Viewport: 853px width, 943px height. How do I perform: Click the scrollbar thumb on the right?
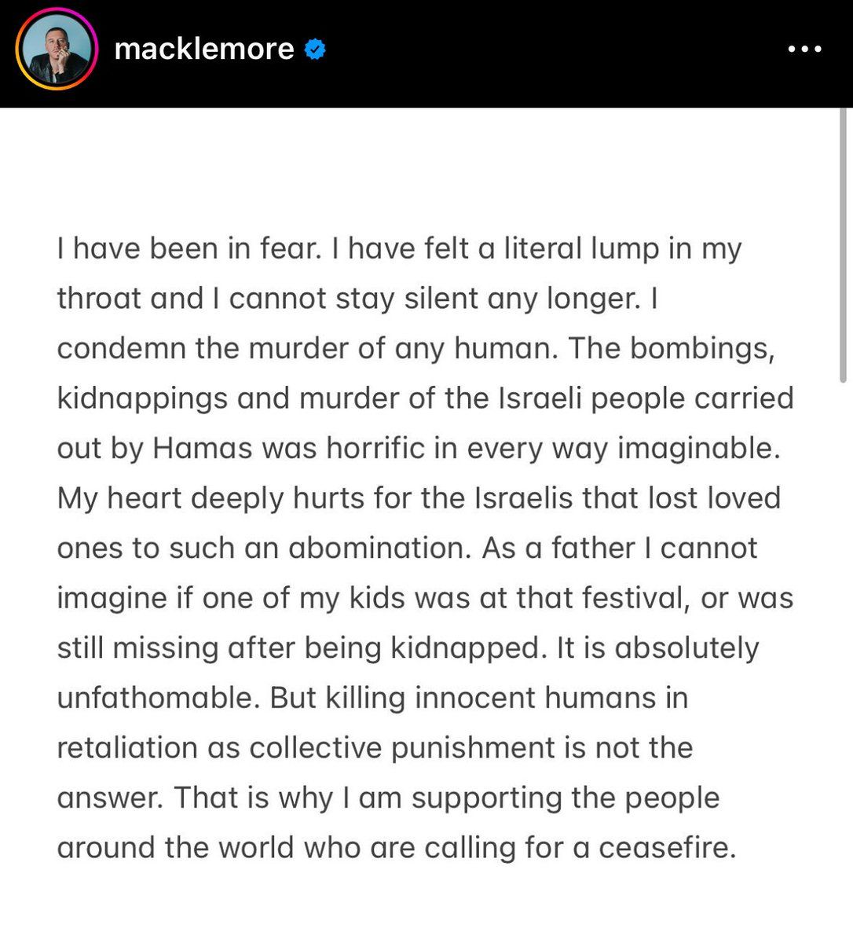click(x=844, y=244)
